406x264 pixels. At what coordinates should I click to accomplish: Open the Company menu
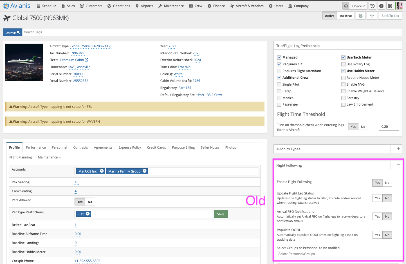299,6
